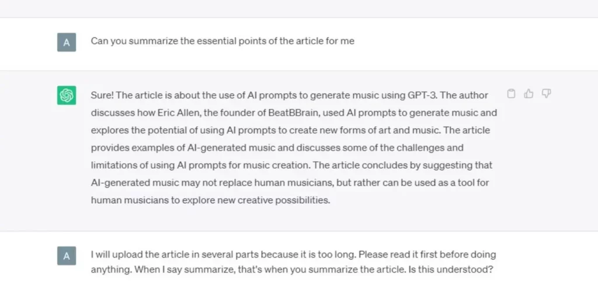Click the green ChatGPT logo avatar
This screenshot has height=299, width=598.
[67, 95]
